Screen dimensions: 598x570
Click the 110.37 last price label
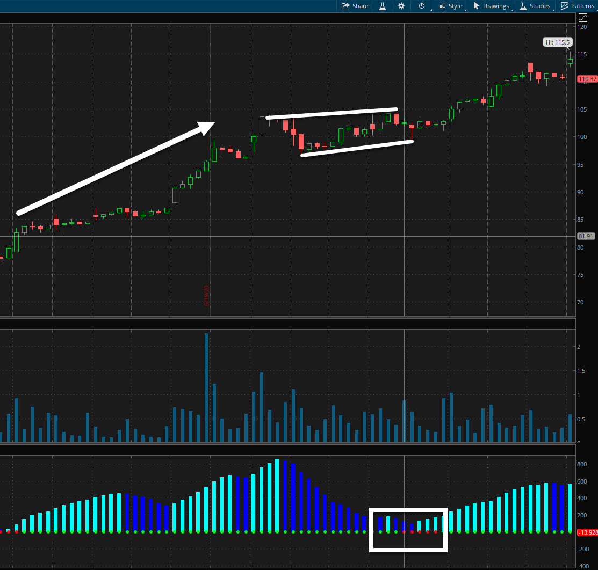(x=587, y=79)
